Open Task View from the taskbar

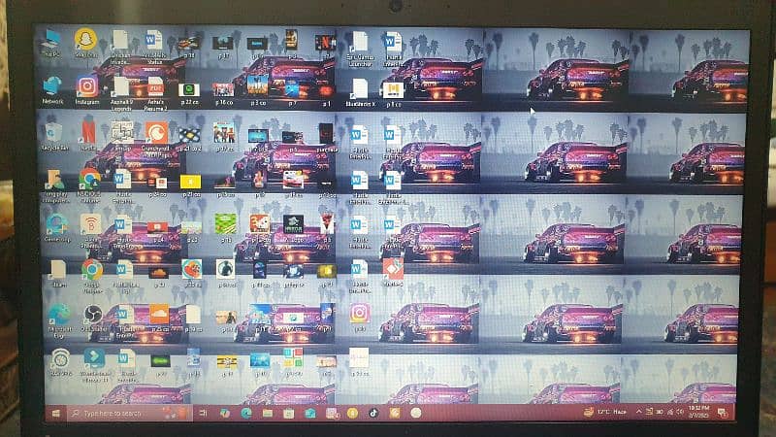[x=202, y=413]
